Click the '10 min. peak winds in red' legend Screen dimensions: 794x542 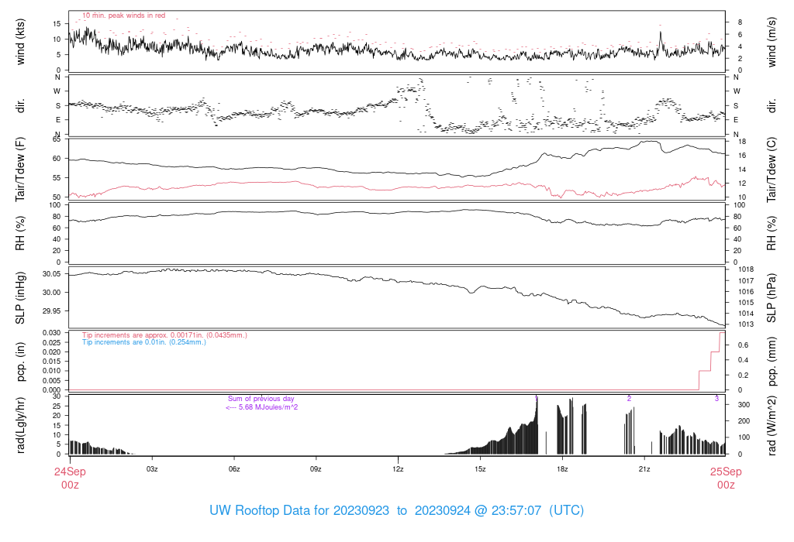click(123, 15)
